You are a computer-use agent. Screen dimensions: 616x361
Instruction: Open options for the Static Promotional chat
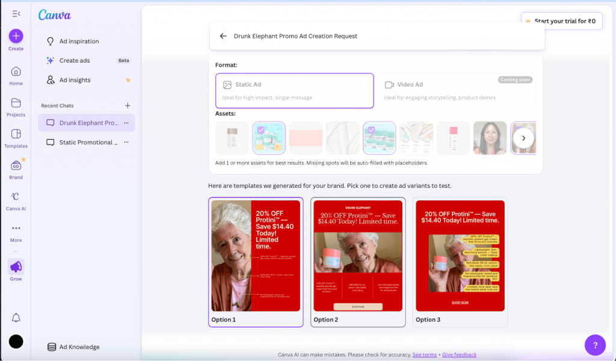126,142
